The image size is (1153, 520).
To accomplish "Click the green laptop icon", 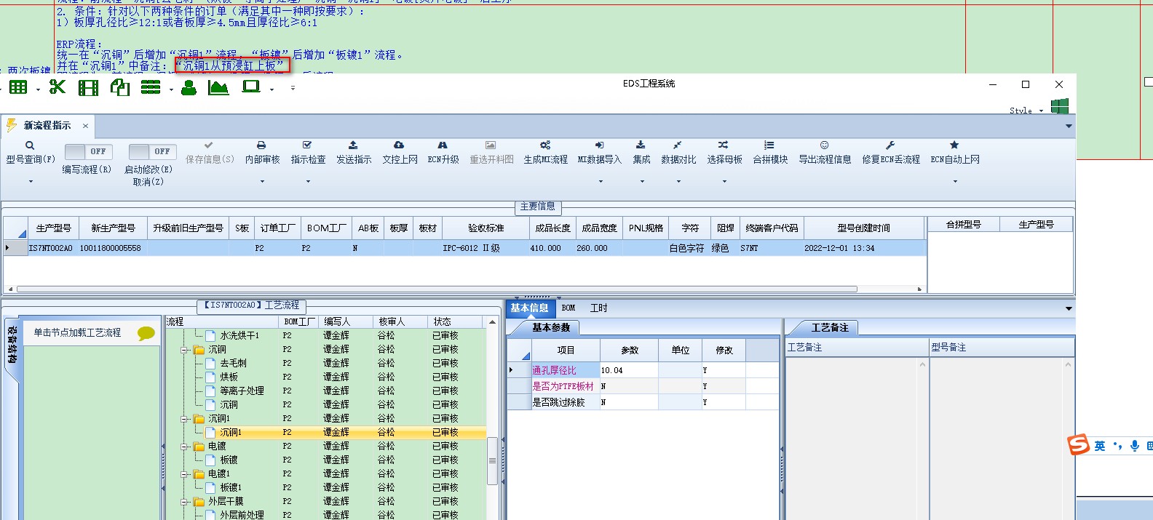I will point(251,87).
